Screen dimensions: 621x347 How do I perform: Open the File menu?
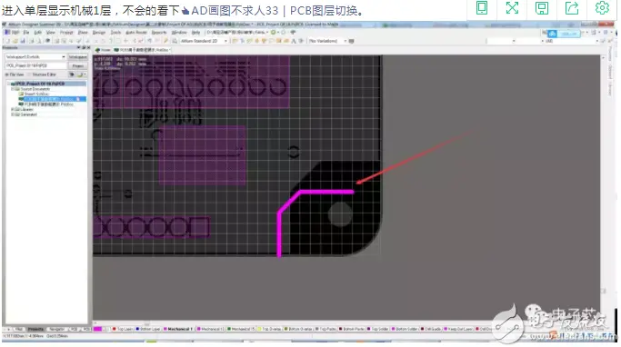click(x=26, y=33)
